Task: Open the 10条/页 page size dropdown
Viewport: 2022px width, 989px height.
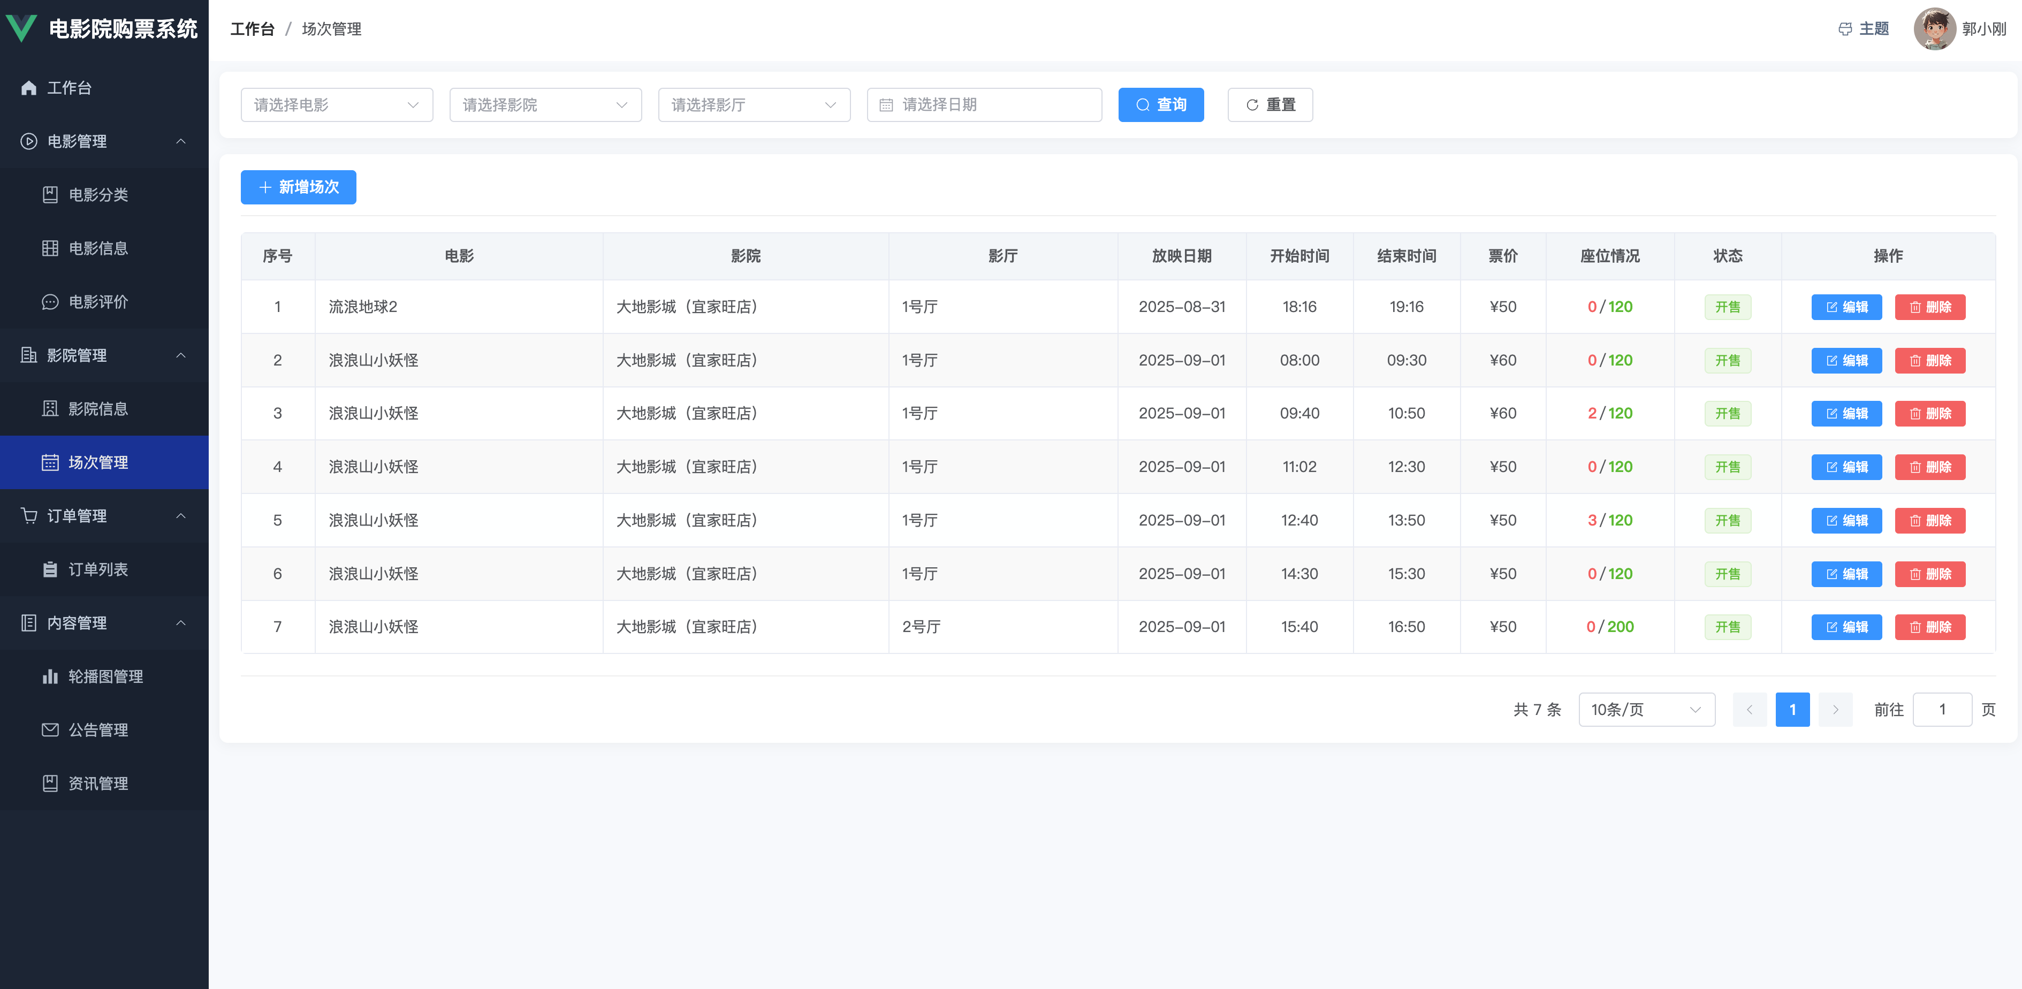Action: pos(1646,710)
